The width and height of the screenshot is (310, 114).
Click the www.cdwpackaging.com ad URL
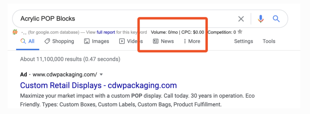65,75
